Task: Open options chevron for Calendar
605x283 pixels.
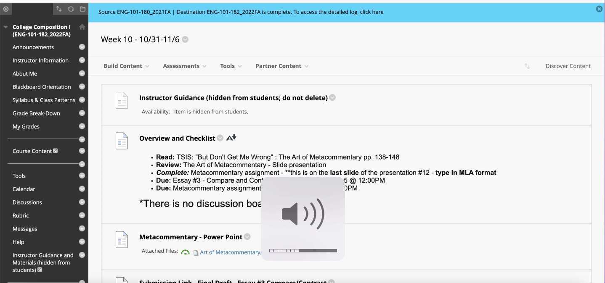Action: tap(82, 189)
